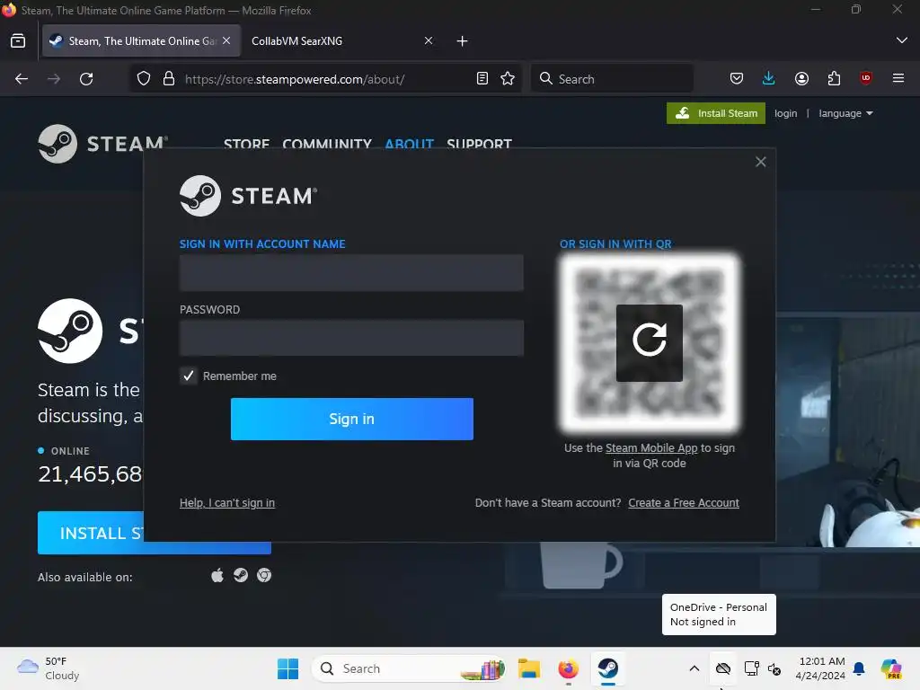Open the Windows Start menu

[287, 668]
